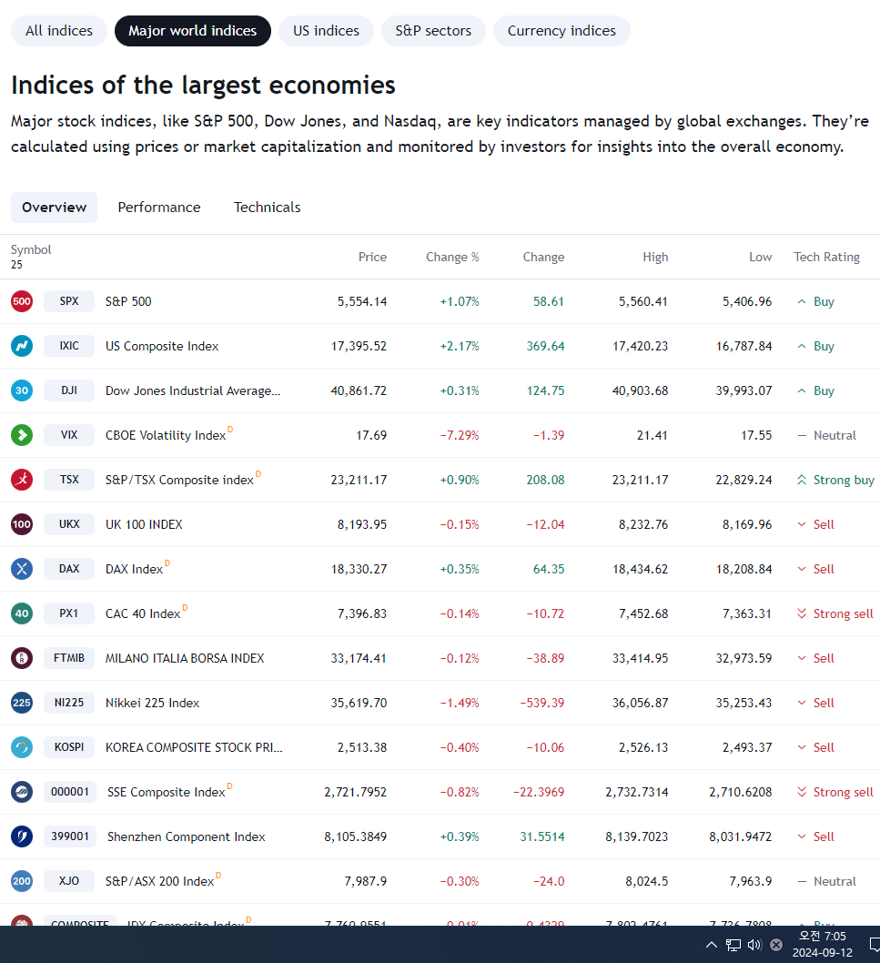Sort by the Tech Rating column header
880x963 pixels.
pyautogui.click(x=826, y=258)
